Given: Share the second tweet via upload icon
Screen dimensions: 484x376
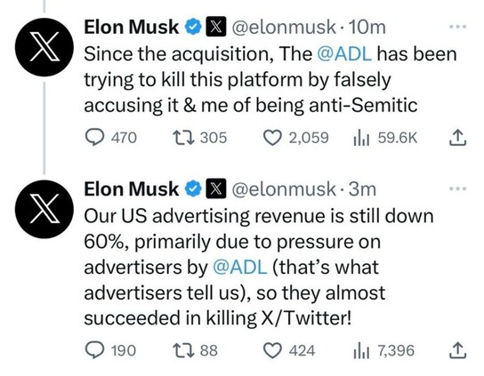Looking at the screenshot, I should pos(457,350).
